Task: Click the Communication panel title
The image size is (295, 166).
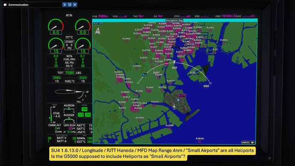Action: (x=18, y=5)
